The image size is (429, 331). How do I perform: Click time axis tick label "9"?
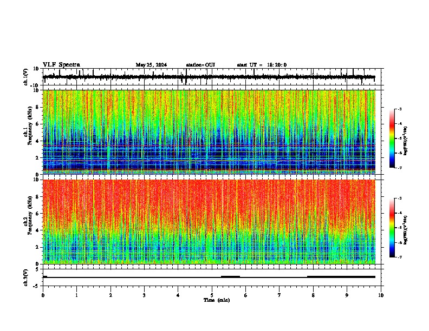(347, 295)
